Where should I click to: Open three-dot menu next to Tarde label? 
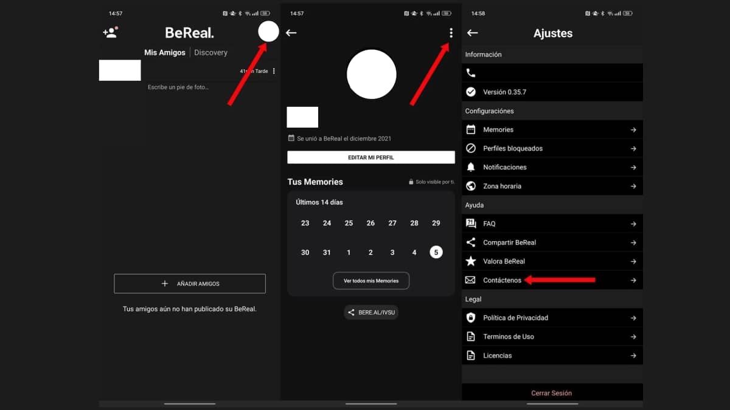[274, 71]
